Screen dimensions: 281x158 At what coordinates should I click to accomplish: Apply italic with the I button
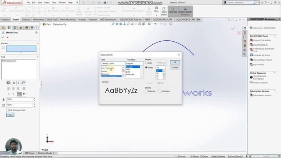coord(18,83)
